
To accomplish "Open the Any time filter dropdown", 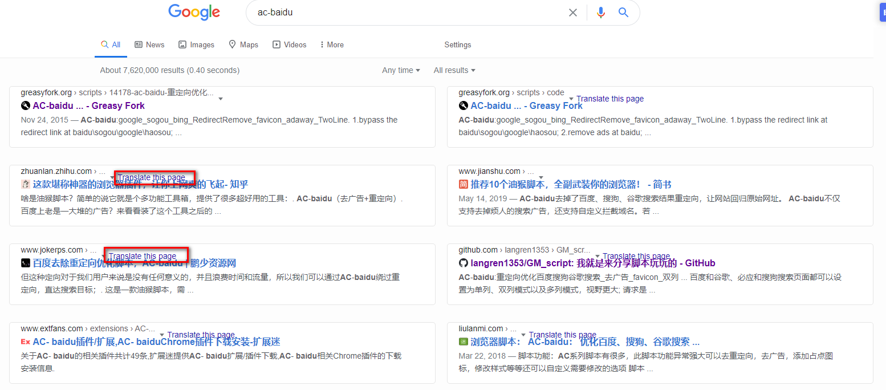I will [401, 70].
